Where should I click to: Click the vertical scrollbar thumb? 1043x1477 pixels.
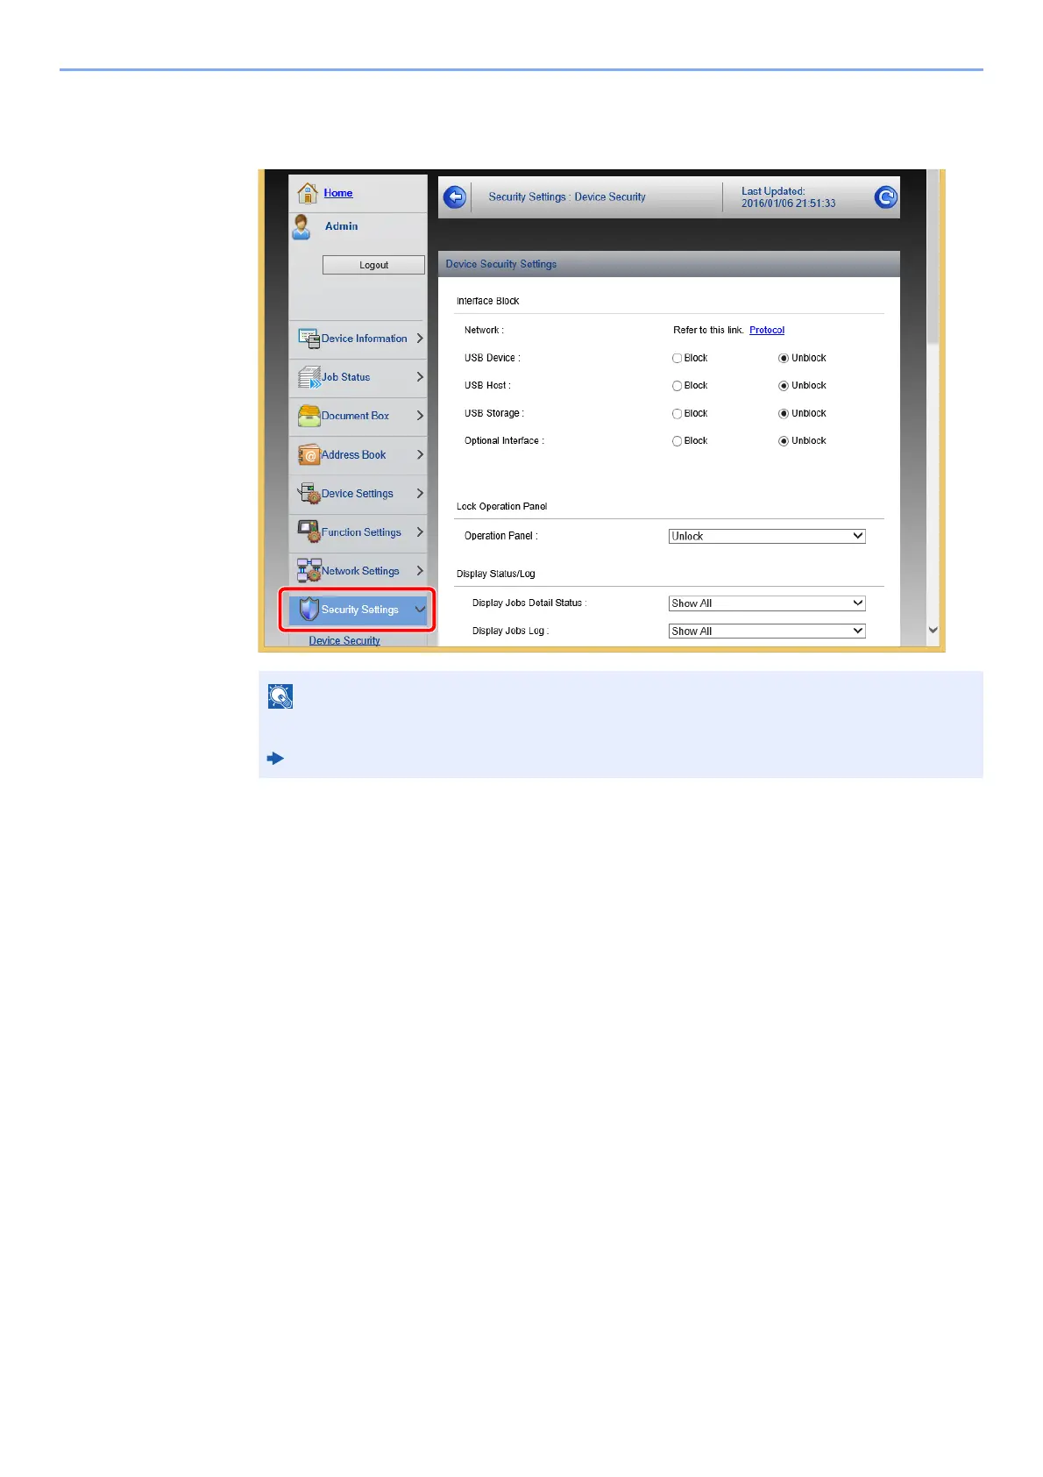[x=933, y=256]
